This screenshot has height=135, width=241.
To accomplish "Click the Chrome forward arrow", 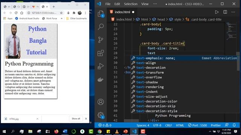I will coord(10,13).
